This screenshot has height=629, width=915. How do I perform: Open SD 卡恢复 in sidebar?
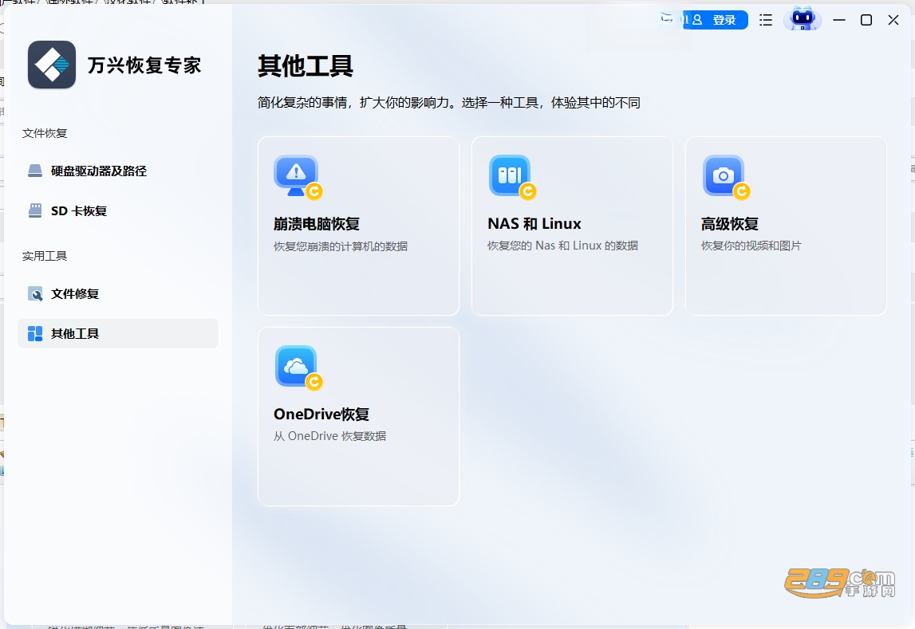118,210
